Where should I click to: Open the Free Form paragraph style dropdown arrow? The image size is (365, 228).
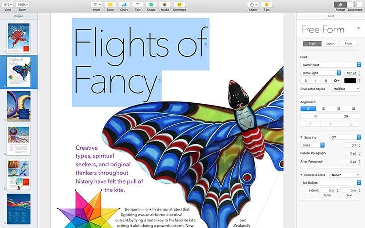pos(358,28)
